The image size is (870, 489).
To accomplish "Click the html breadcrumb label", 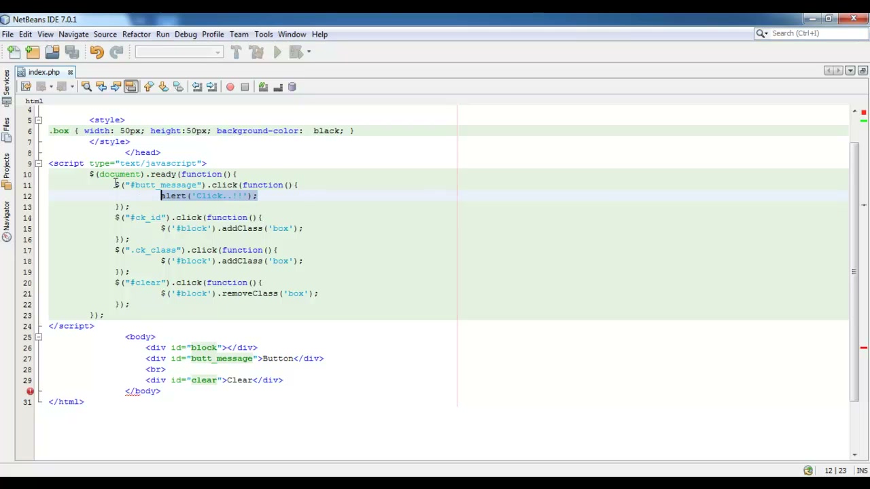I will click(x=34, y=101).
